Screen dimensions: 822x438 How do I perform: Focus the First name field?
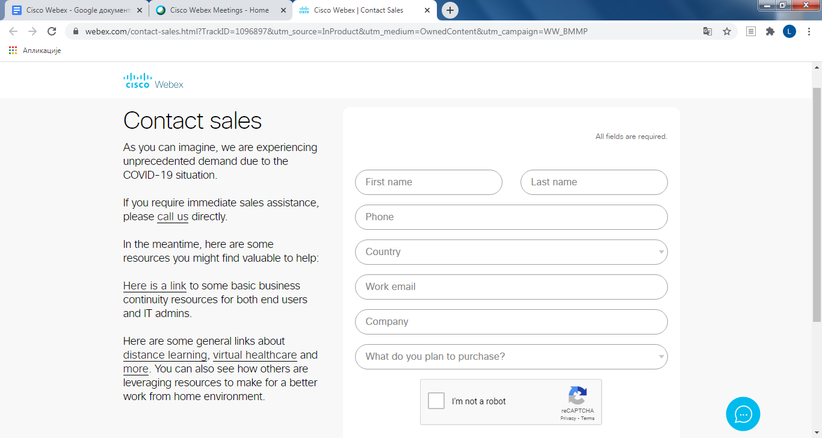coord(428,182)
